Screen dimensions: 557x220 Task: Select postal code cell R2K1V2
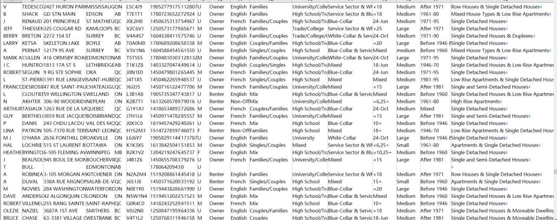[x=138, y=152]
